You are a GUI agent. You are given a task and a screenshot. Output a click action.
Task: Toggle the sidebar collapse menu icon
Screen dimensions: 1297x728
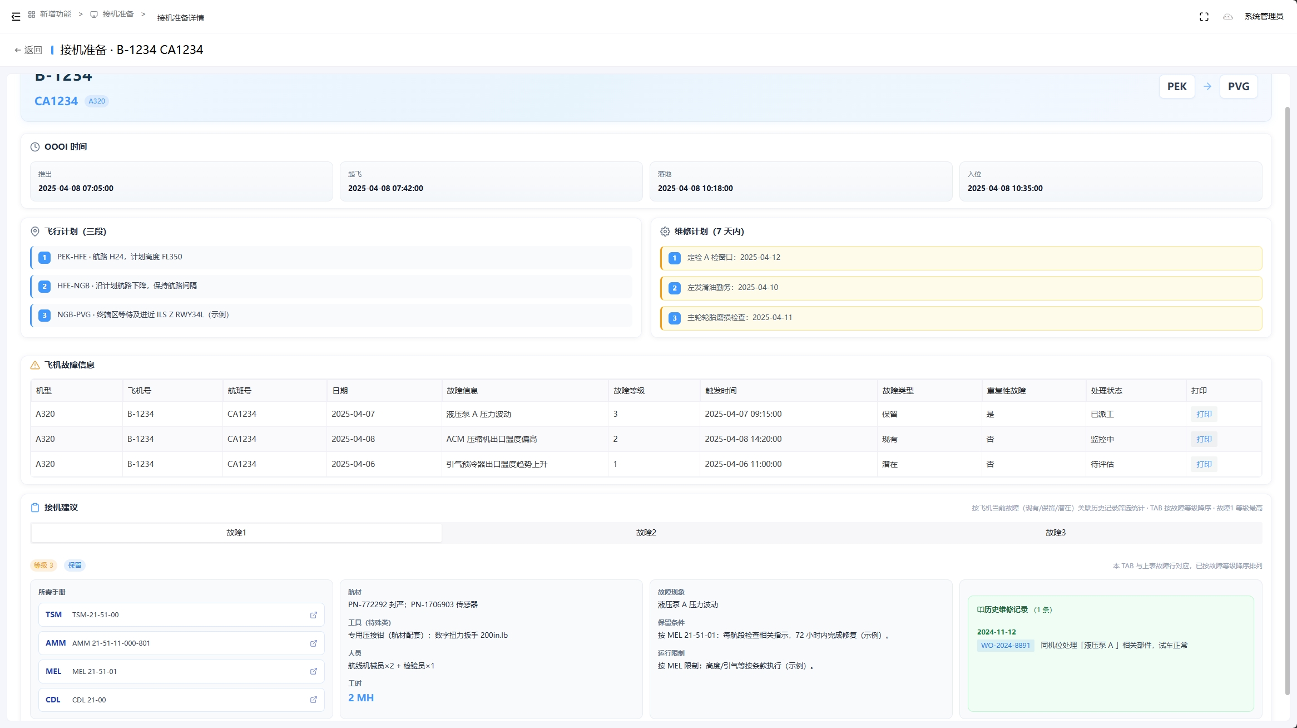[16, 17]
